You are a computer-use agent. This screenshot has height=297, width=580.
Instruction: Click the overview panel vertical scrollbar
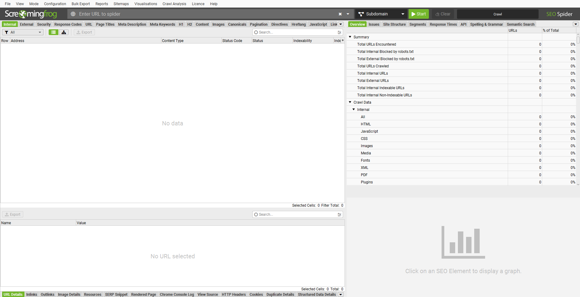(578, 40)
